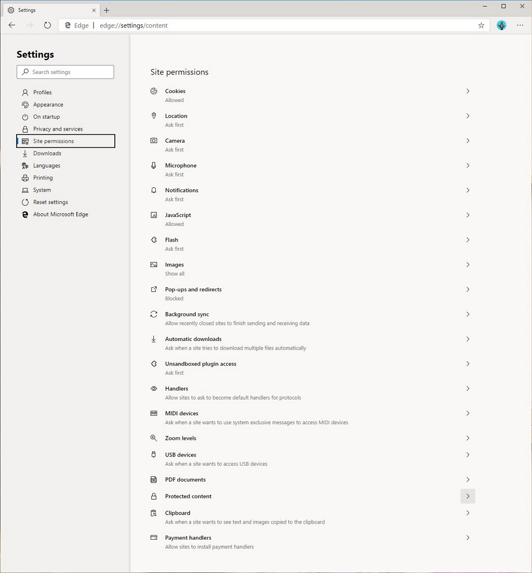Click the JavaScript icon
532x573 pixels.
coord(154,215)
